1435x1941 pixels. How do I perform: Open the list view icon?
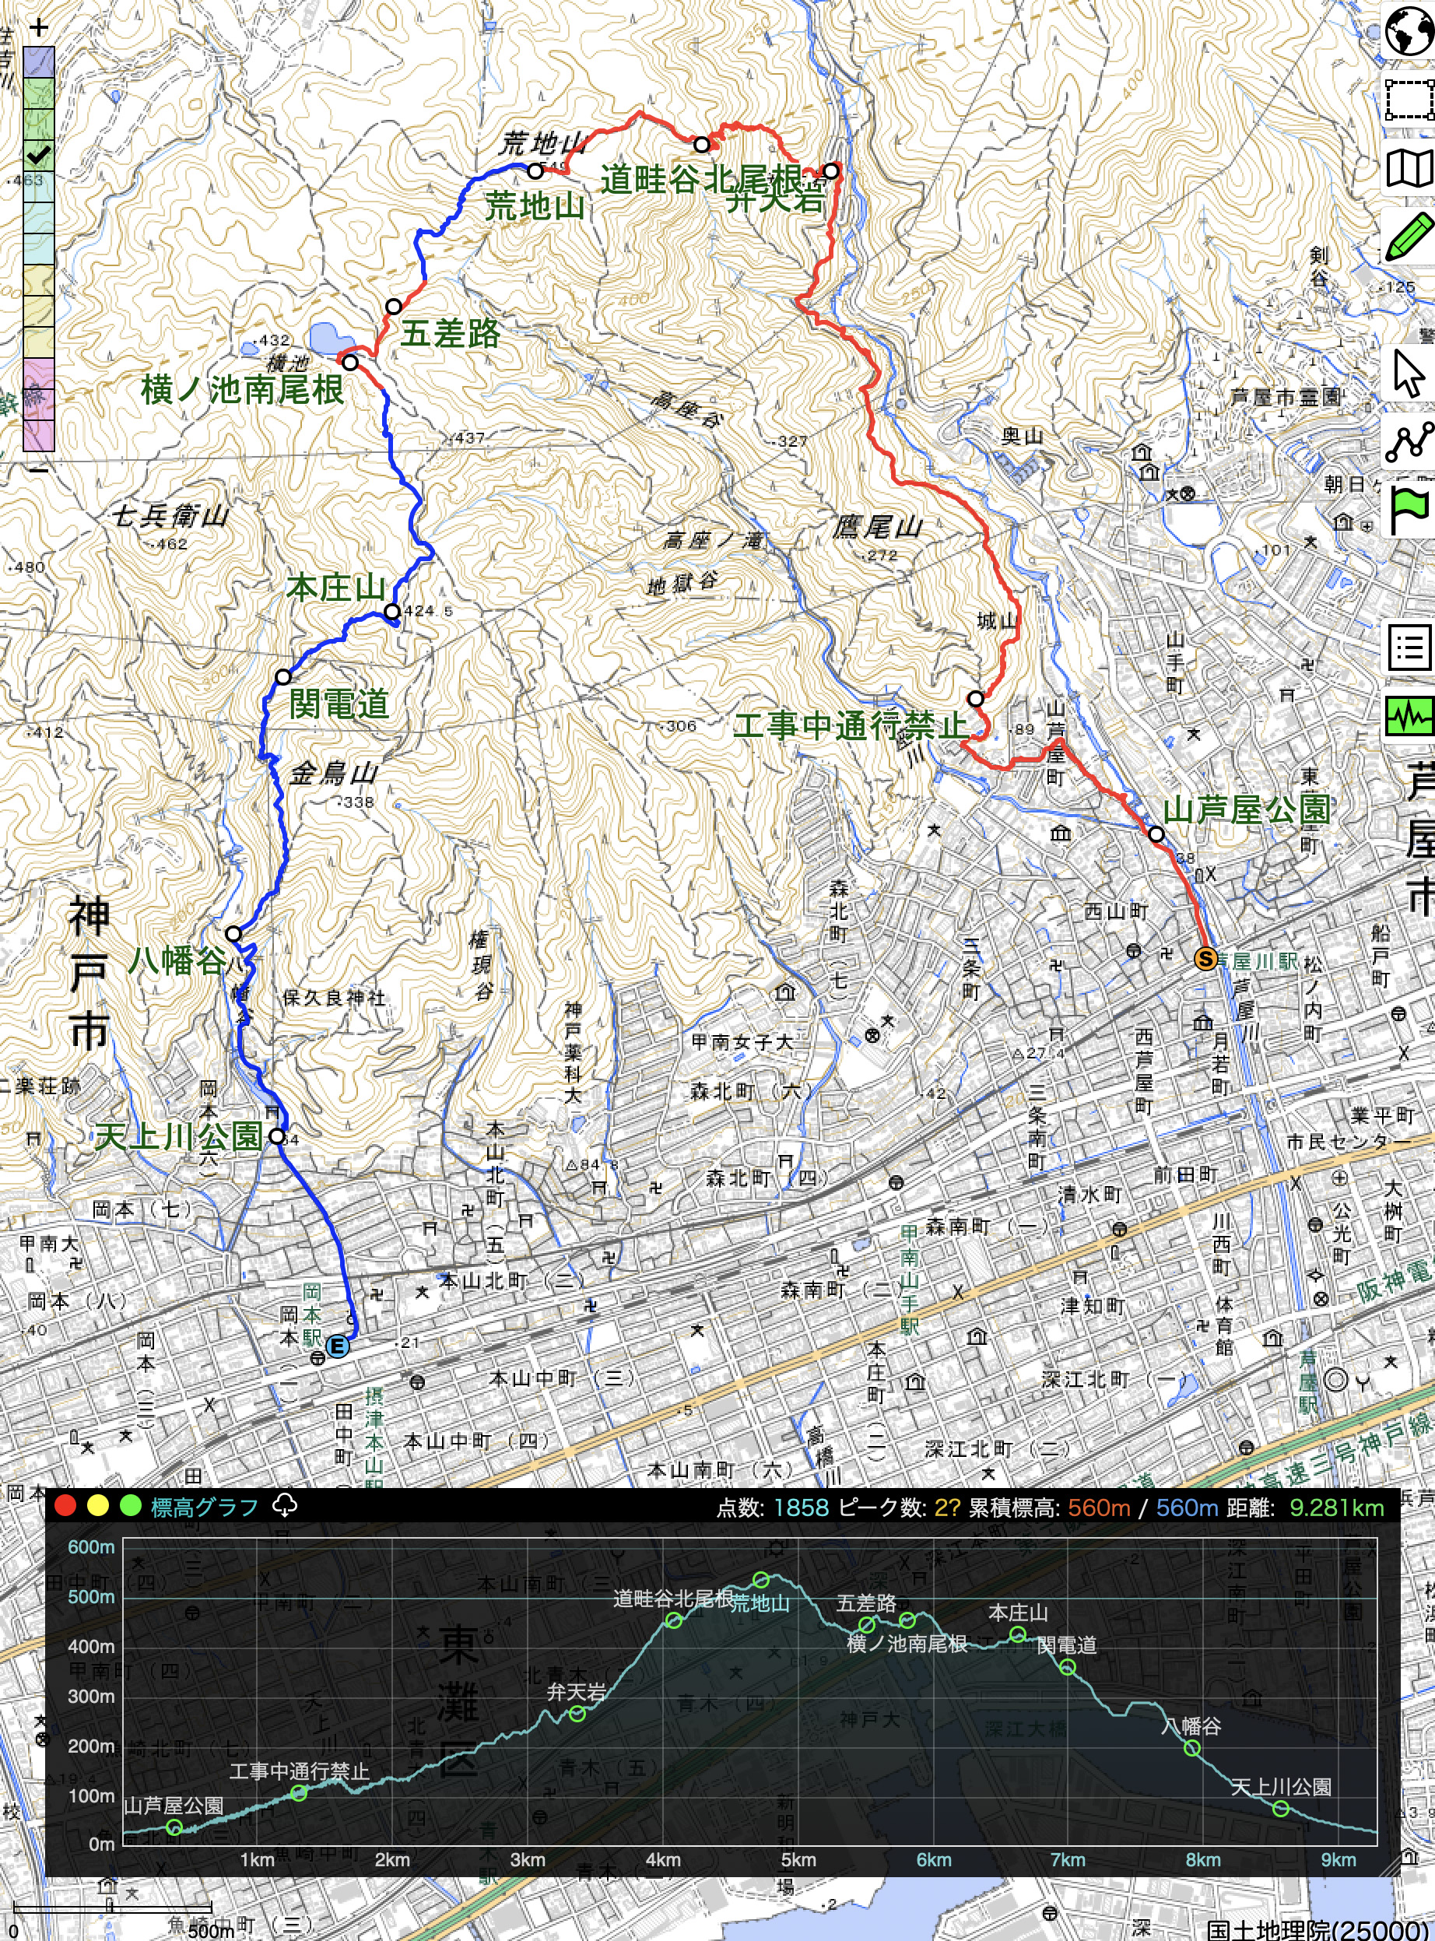pos(1408,648)
